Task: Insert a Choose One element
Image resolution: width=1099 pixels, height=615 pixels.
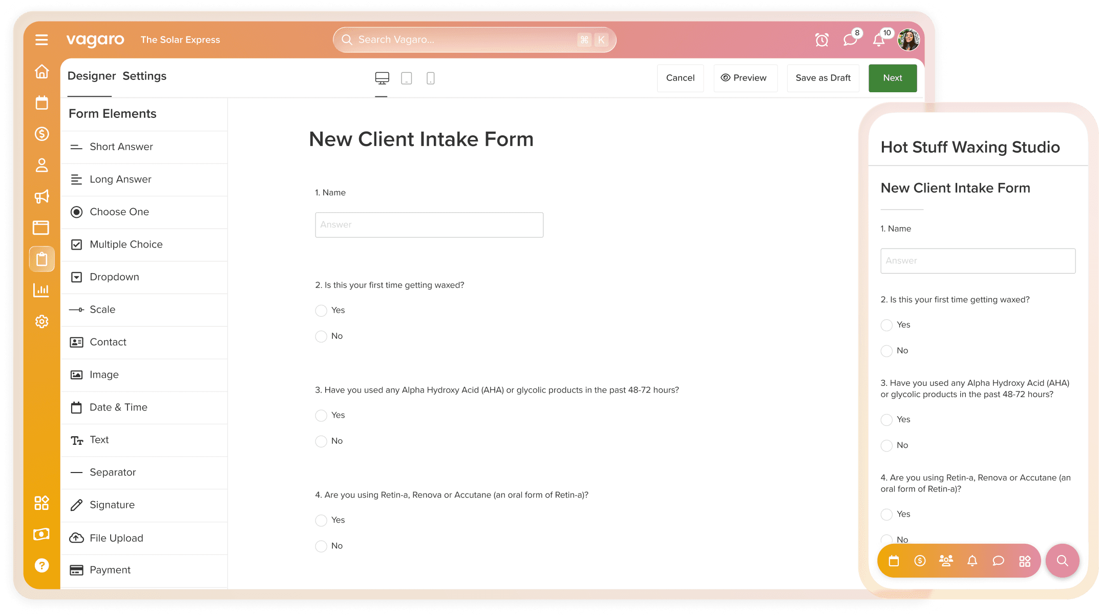Action: (119, 212)
